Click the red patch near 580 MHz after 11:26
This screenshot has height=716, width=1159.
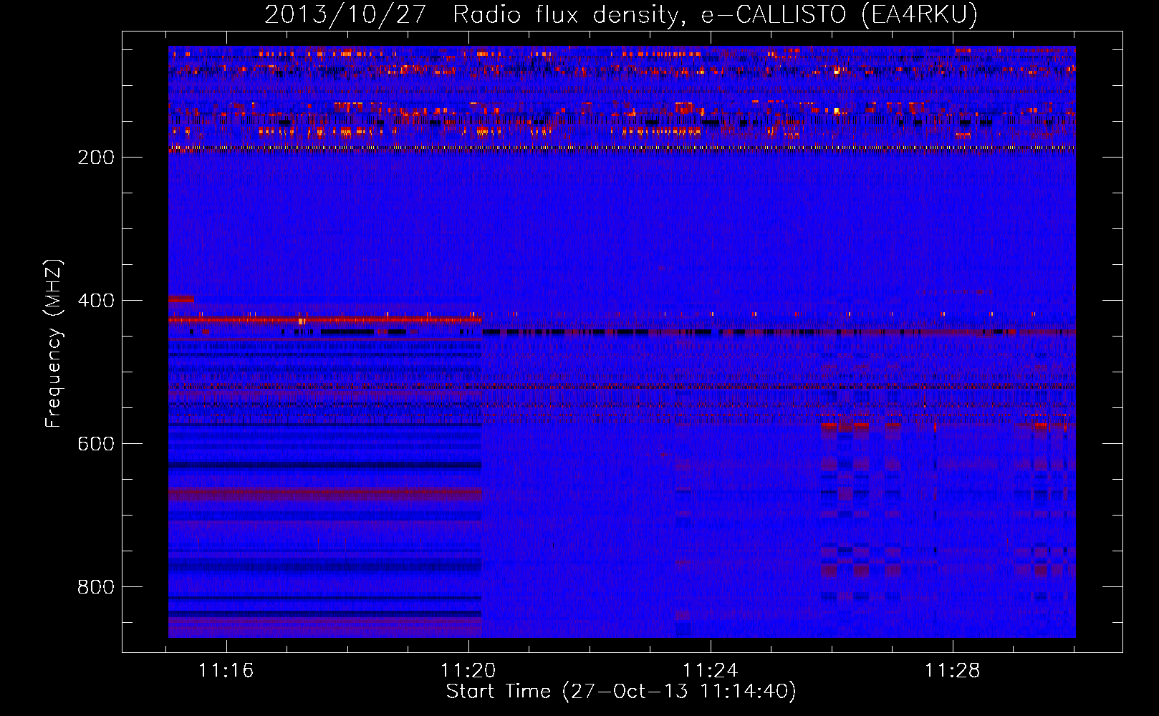[860, 427]
